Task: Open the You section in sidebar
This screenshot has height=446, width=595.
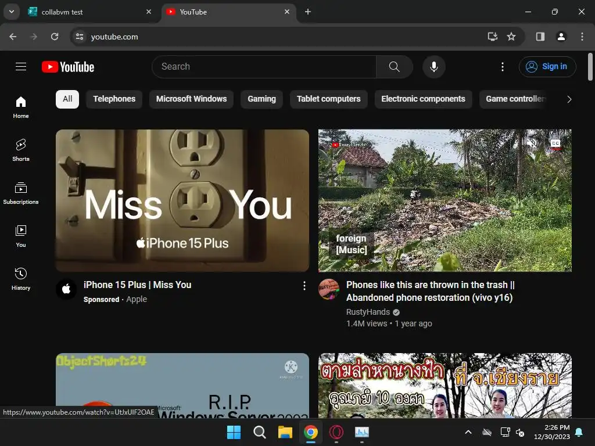Action: coord(21,236)
